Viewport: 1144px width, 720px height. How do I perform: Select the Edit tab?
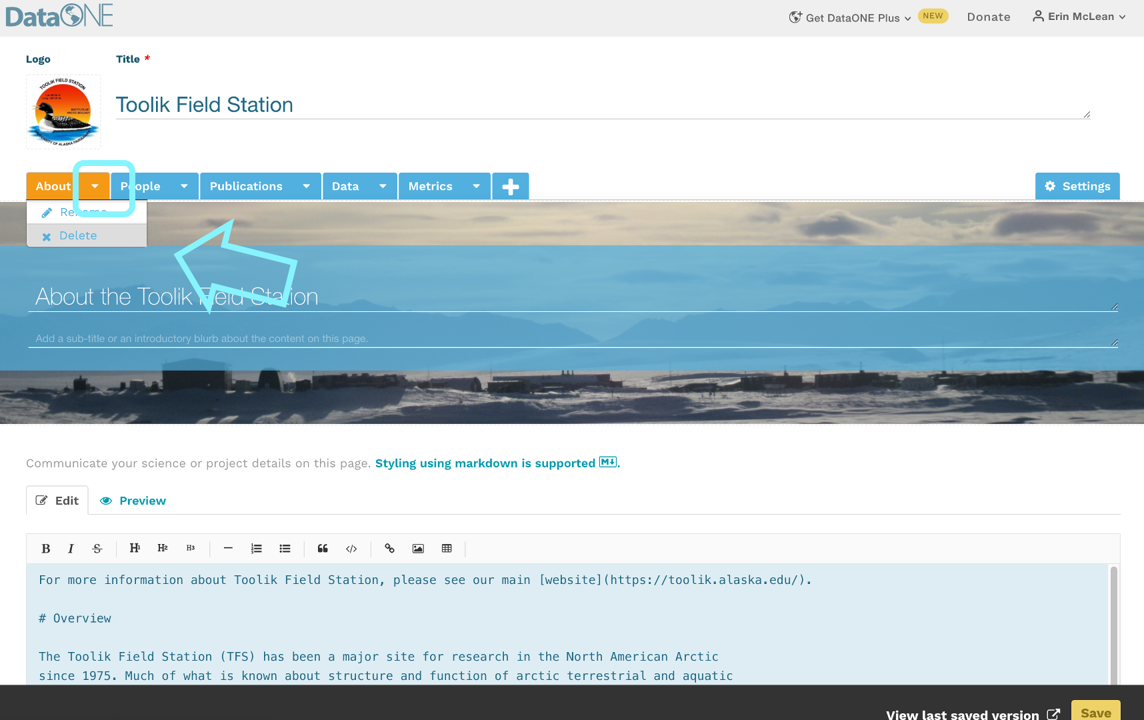click(57, 501)
